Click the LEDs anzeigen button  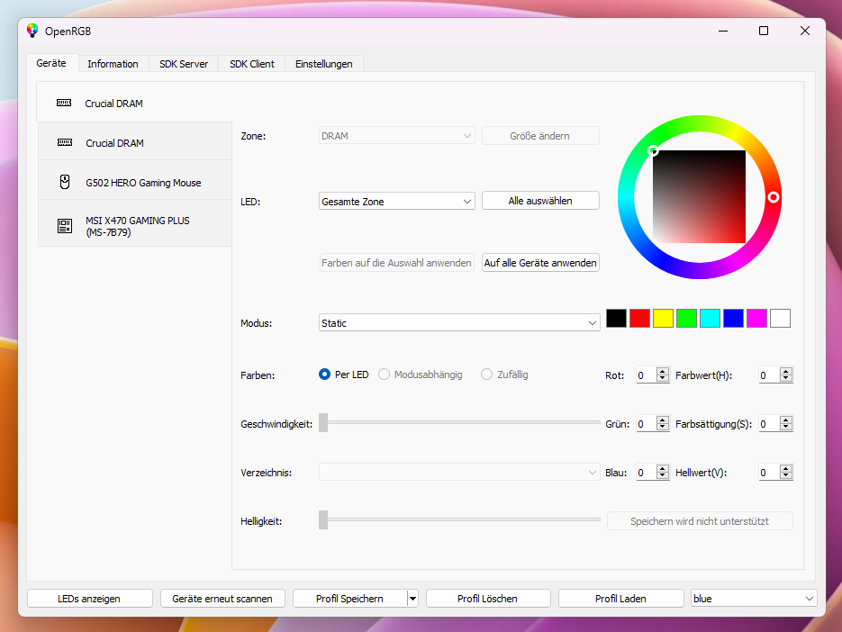(90, 598)
